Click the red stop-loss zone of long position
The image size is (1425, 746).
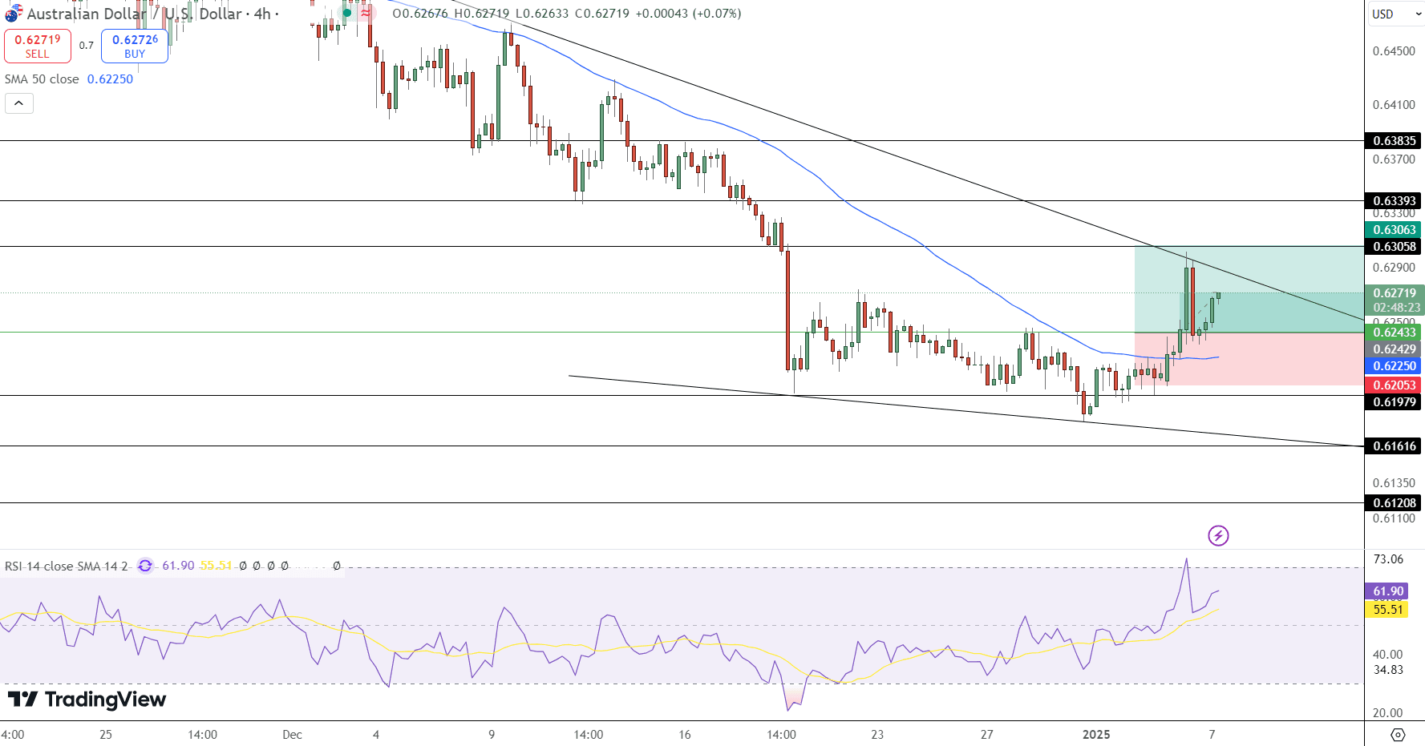(x=1249, y=359)
